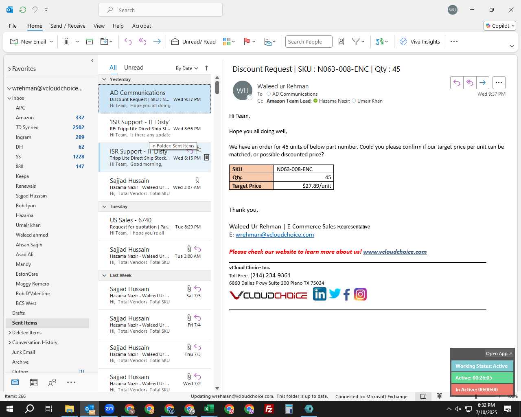Open the Rules icon dropdown
The width and height of the screenshot is (521, 417).
pyautogui.click(x=270, y=42)
